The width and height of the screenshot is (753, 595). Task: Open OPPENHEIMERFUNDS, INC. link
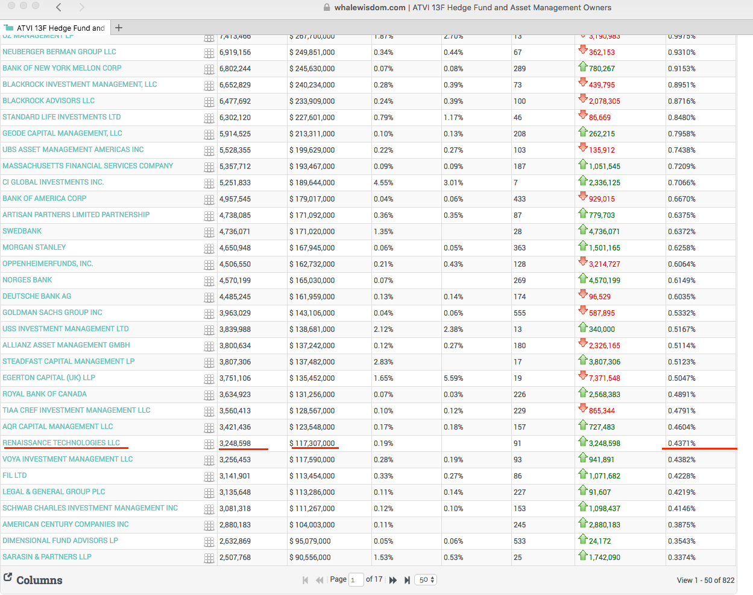(x=48, y=264)
